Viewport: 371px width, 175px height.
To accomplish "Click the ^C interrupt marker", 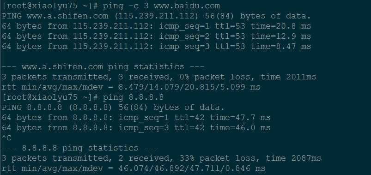I will pyautogui.click(x=7, y=138).
